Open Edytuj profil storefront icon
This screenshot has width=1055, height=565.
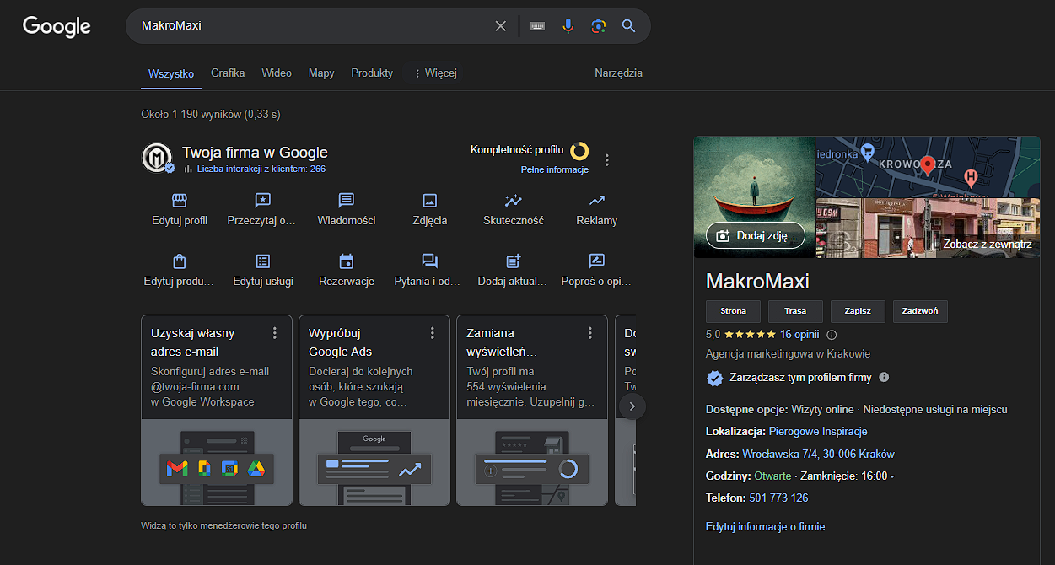click(x=179, y=201)
